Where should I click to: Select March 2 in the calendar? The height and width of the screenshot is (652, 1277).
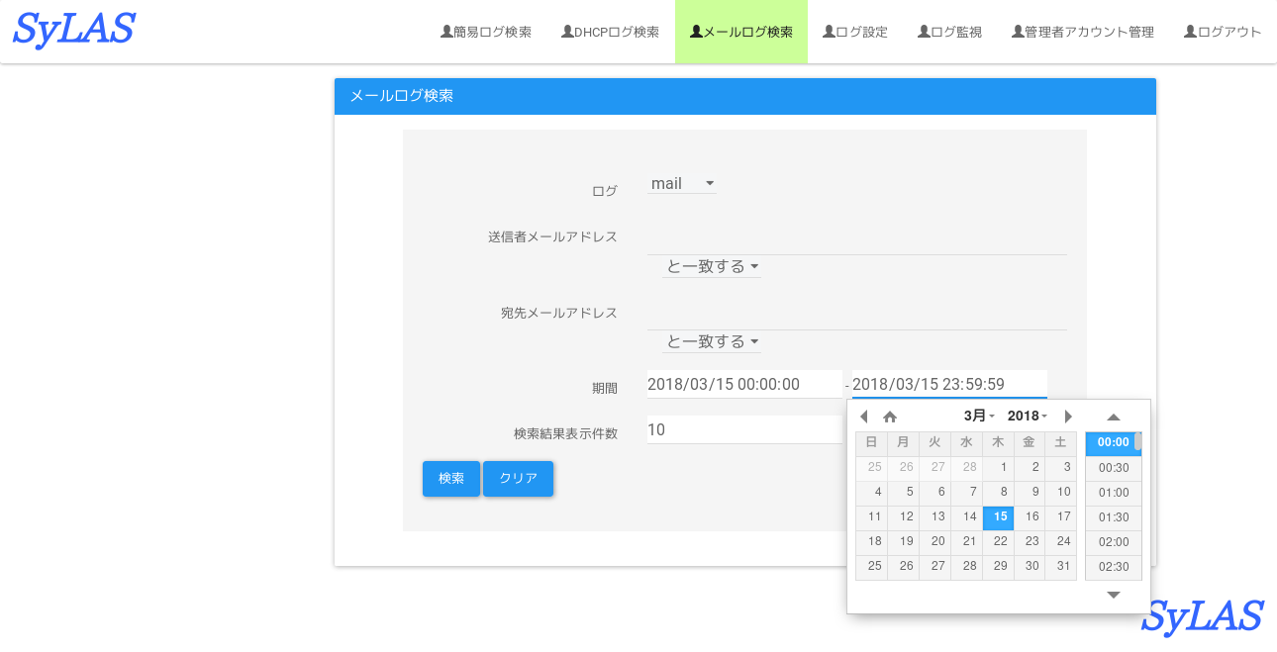(1030, 467)
